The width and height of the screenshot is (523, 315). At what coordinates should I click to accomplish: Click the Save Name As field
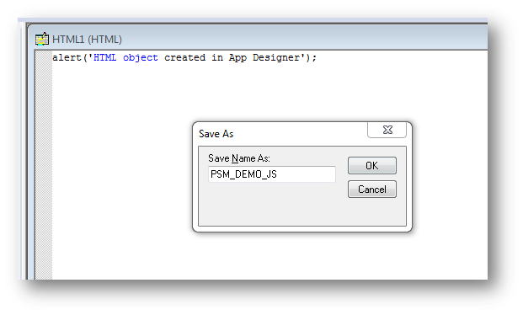(271, 174)
